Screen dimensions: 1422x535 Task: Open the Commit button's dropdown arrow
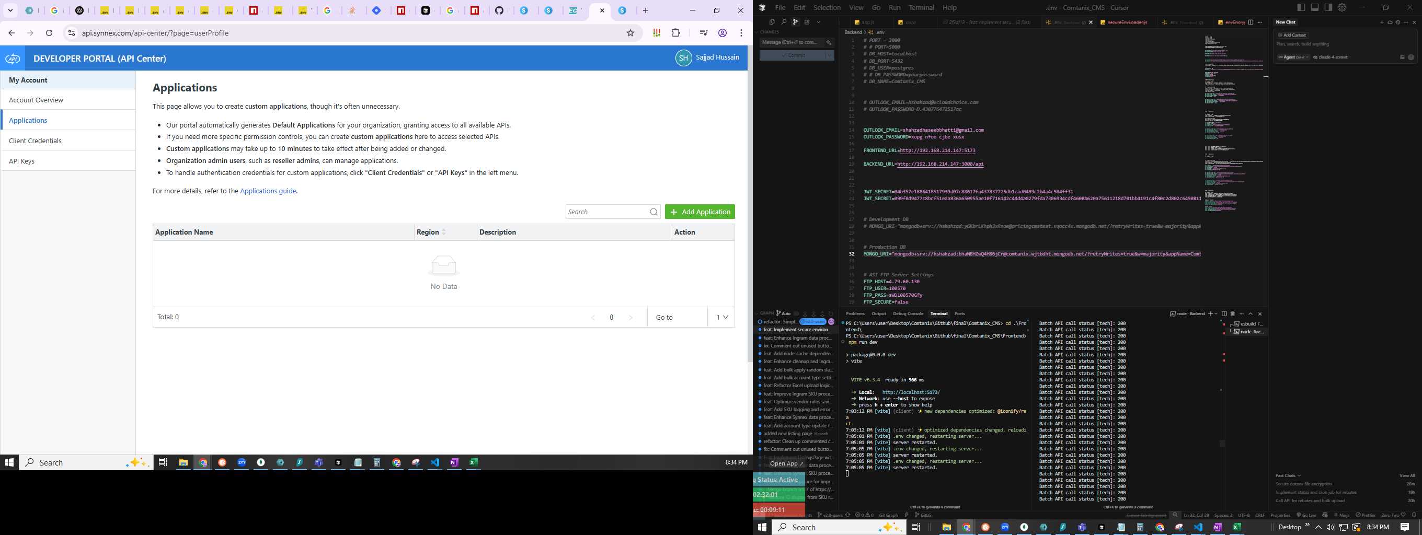click(x=829, y=55)
